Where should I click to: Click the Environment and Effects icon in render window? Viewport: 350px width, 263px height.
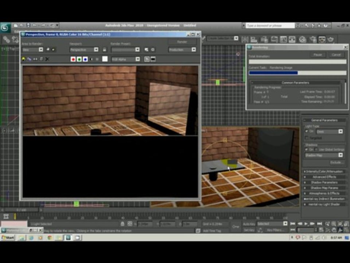coord(153,50)
